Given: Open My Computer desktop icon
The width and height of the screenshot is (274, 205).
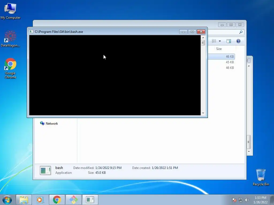Looking at the screenshot, I should (10, 11).
